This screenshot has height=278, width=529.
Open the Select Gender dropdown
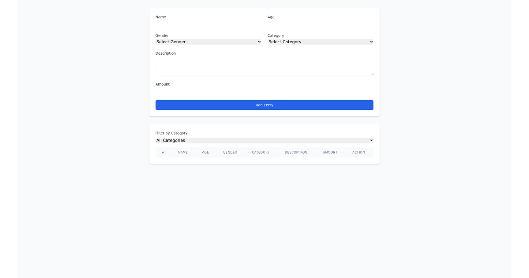pyautogui.click(x=207, y=41)
